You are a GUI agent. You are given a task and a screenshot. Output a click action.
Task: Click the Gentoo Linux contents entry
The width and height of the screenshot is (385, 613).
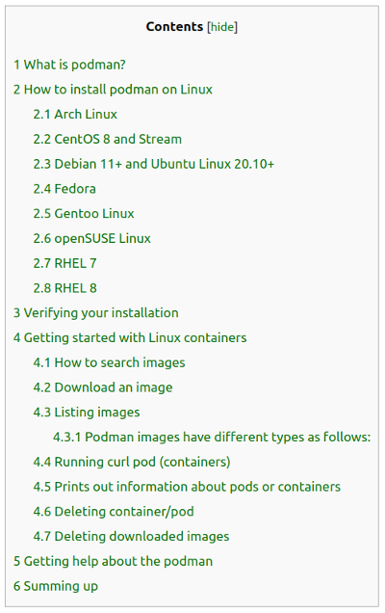[x=84, y=213]
